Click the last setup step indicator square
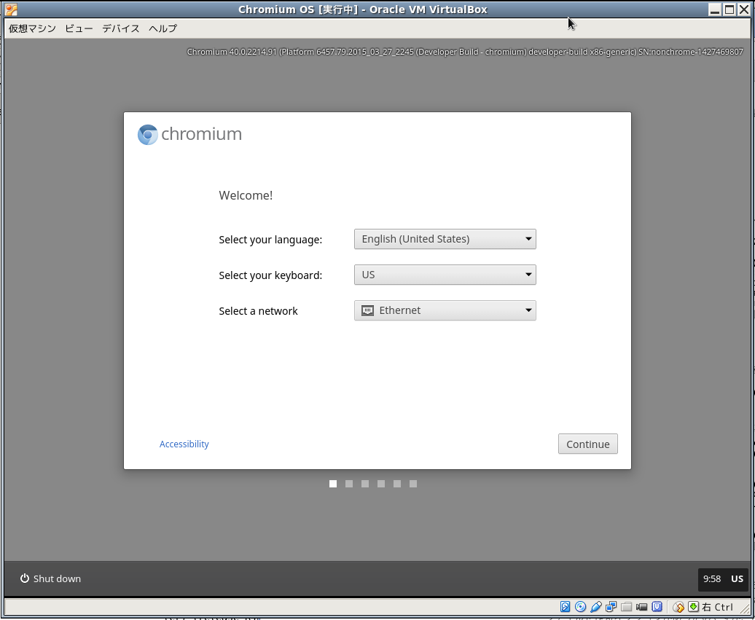 (x=413, y=484)
